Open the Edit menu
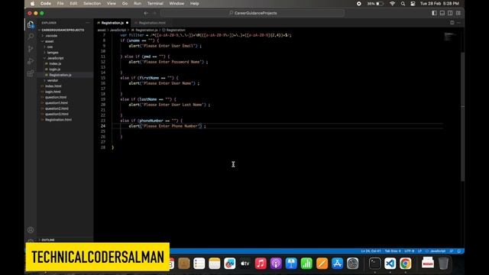The height and width of the screenshot is (275, 489). point(73,4)
